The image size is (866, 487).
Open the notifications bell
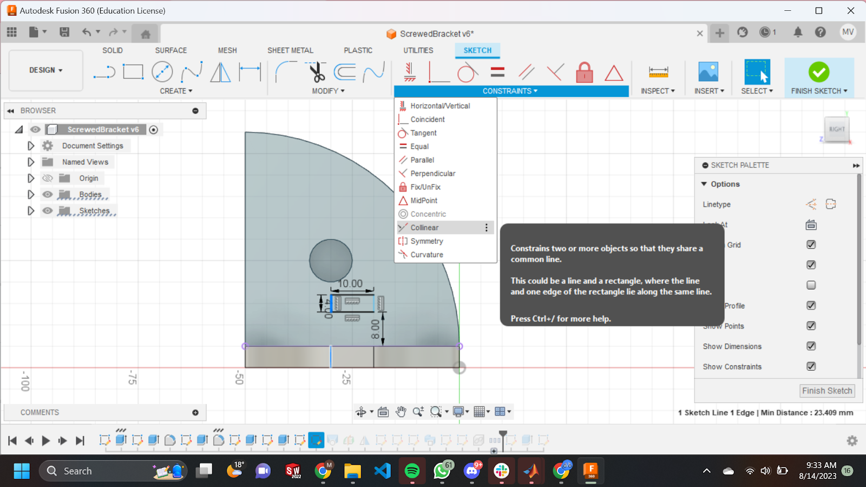(798, 32)
